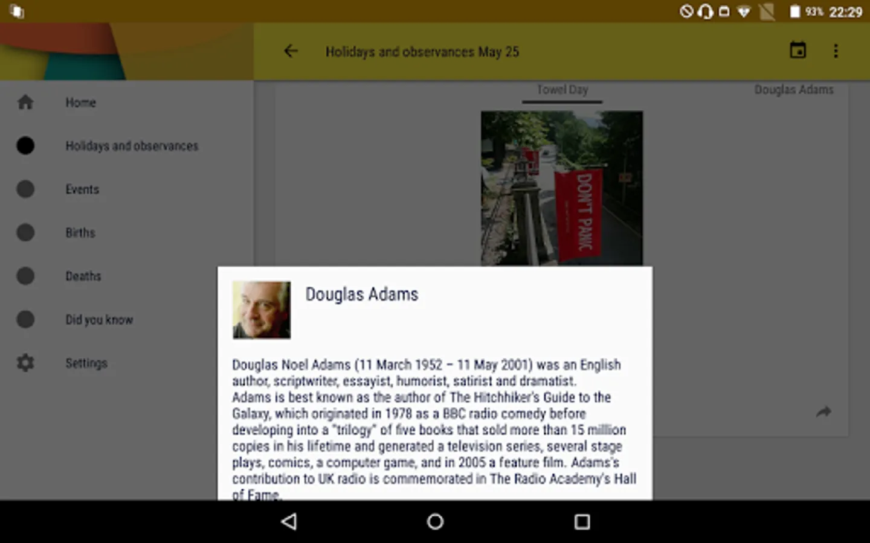Select the Towel Day tab
The width and height of the screenshot is (870, 543).
(x=562, y=90)
